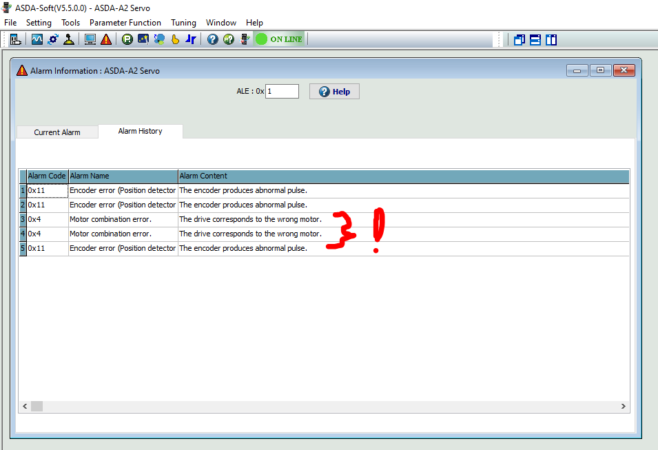The image size is (658, 450).
Task: Click the joystick toolbar icon
Action: click(69, 39)
